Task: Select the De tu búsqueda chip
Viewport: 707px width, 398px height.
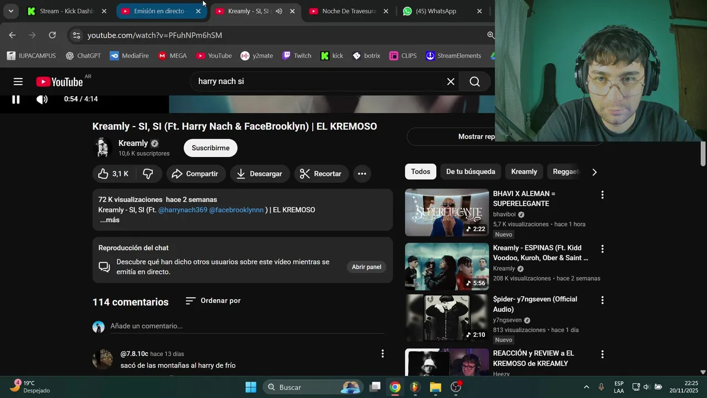Action: [471, 172]
